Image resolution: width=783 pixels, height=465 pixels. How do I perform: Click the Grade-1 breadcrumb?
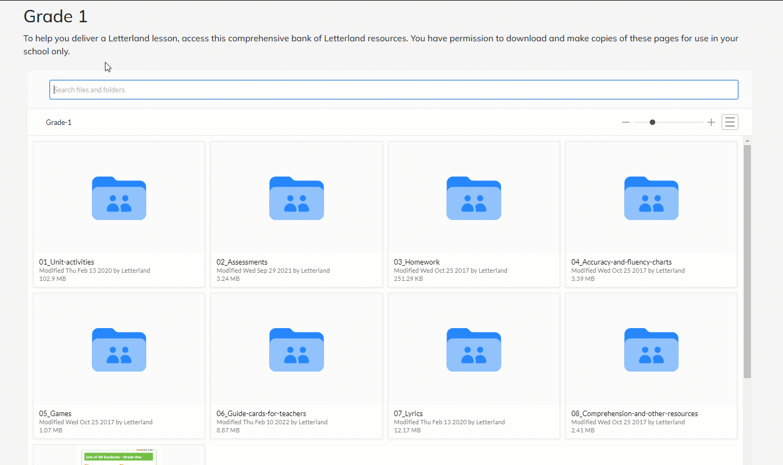click(x=59, y=122)
